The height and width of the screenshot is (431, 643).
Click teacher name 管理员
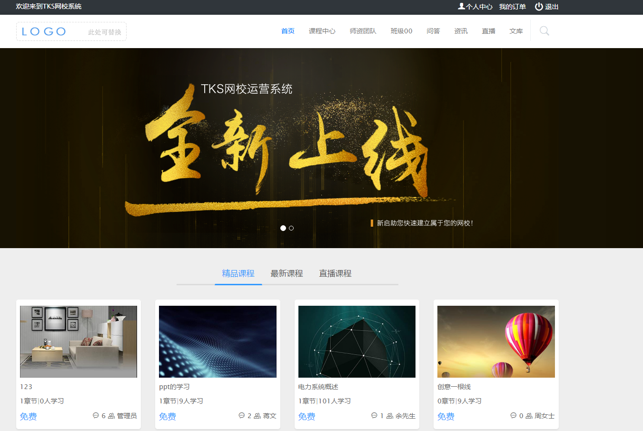(x=127, y=416)
